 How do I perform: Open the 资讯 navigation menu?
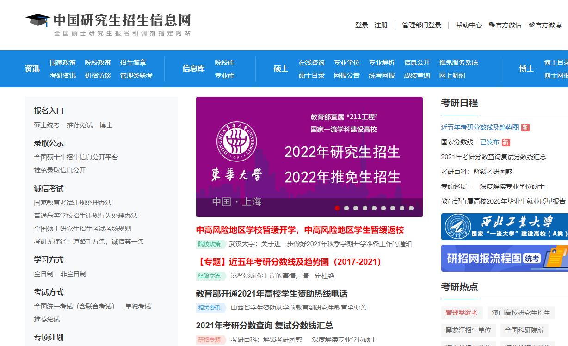(31, 68)
